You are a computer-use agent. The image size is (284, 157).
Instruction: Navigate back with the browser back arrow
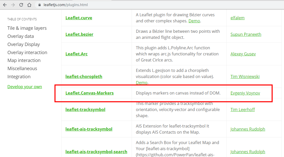point(5,5)
